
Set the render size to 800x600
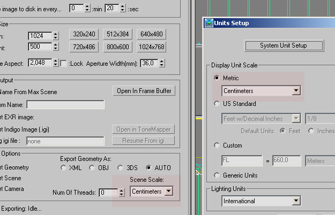pos(118,47)
